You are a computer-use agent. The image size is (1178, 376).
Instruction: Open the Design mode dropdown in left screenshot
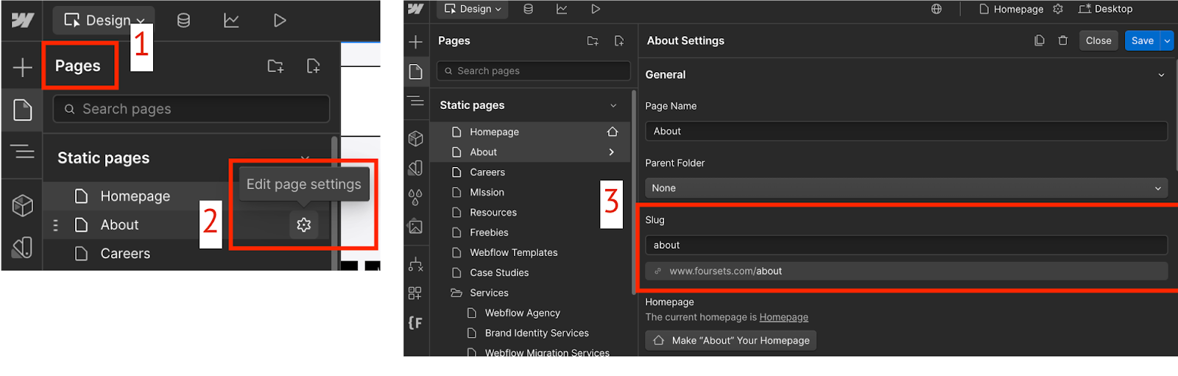point(104,21)
